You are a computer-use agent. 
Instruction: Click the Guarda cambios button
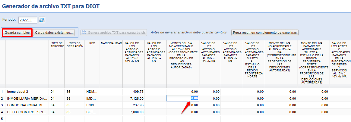[x=17, y=32]
